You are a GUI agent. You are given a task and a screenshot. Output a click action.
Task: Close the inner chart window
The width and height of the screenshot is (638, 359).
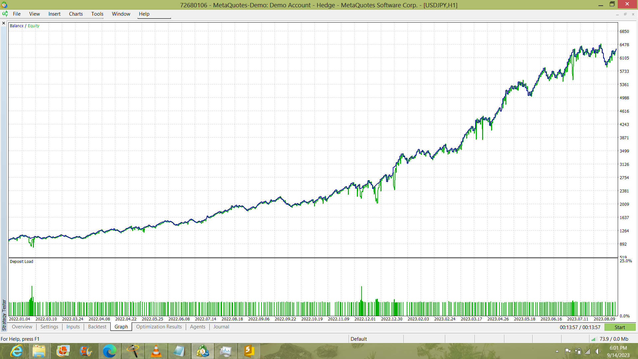coord(633,14)
